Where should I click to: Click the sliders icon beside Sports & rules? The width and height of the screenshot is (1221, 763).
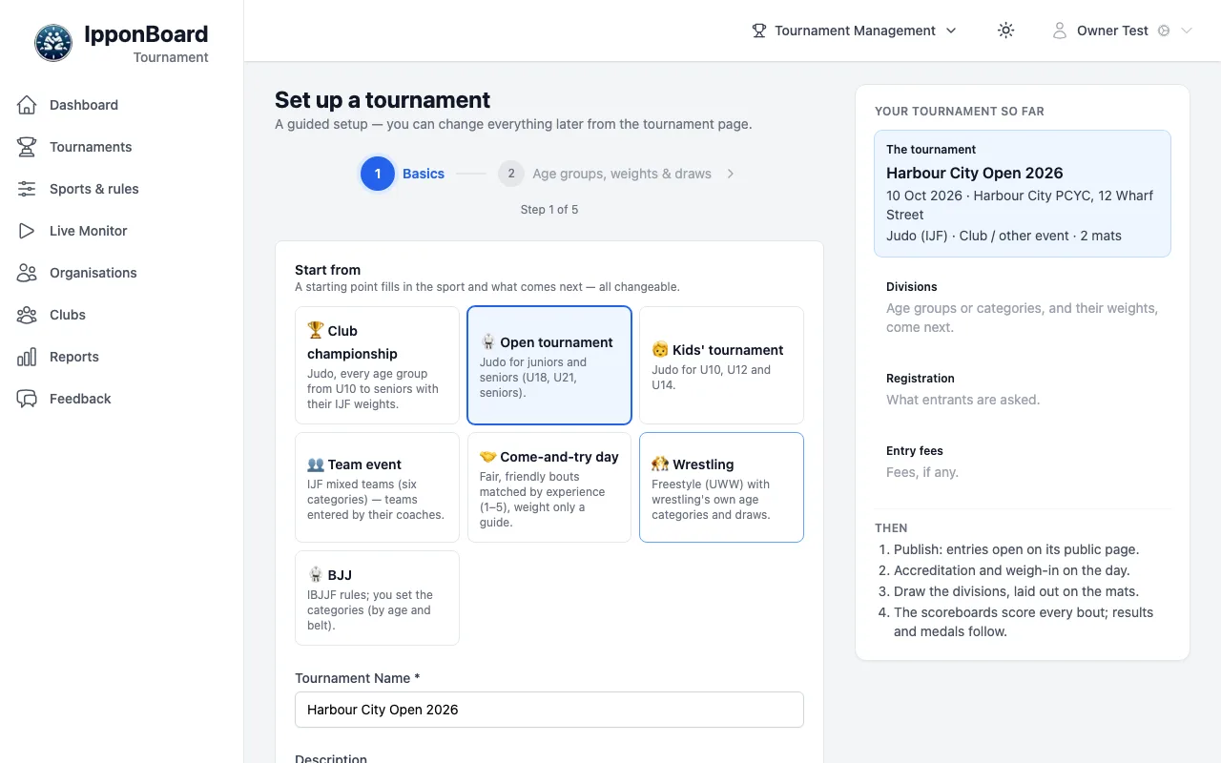point(27,189)
